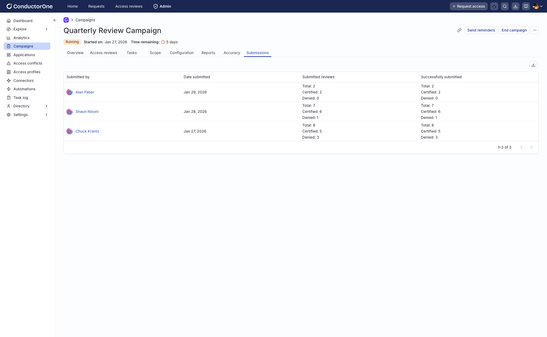Click the ConductorOne breadcrumb home icon

(66, 20)
